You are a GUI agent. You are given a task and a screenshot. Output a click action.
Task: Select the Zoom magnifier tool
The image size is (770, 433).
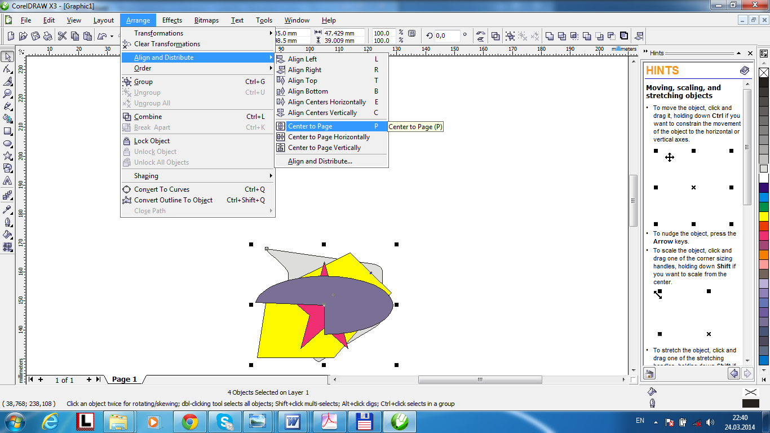pyautogui.click(x=7, y=94)
